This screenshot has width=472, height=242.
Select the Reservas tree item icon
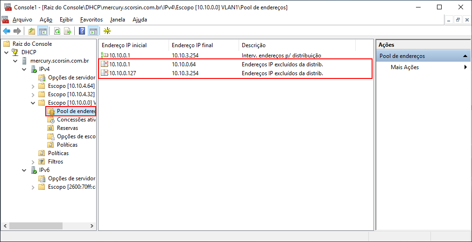pyautogui.click(x=51, y=128)
